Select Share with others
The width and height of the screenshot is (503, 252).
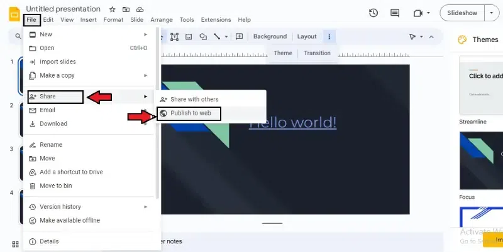point(211,100)
